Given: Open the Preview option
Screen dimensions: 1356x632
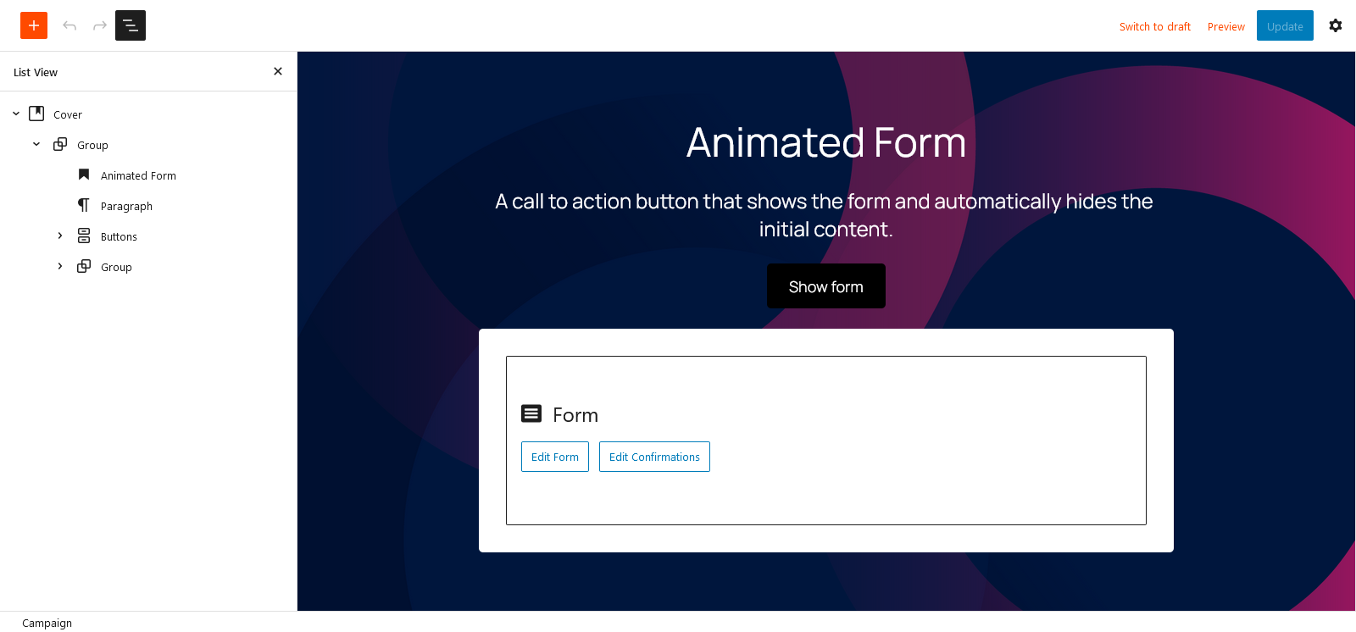Looking at the screenshot, I should coord(1225,26).
